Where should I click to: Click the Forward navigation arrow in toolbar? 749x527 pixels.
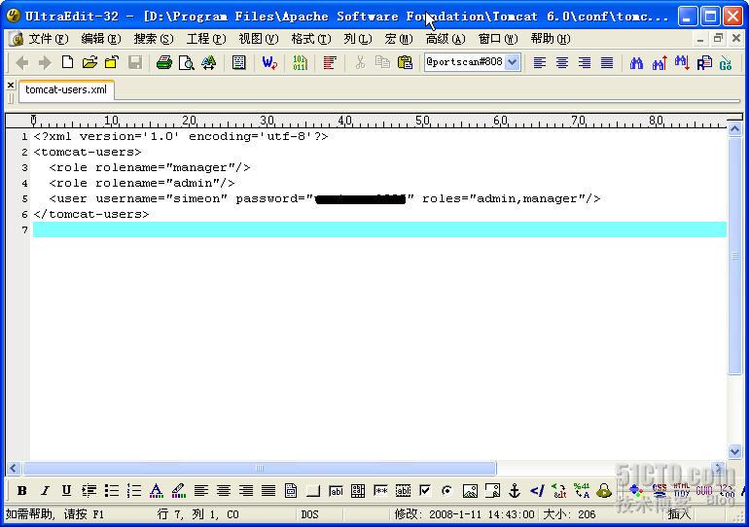pos(45,62)
